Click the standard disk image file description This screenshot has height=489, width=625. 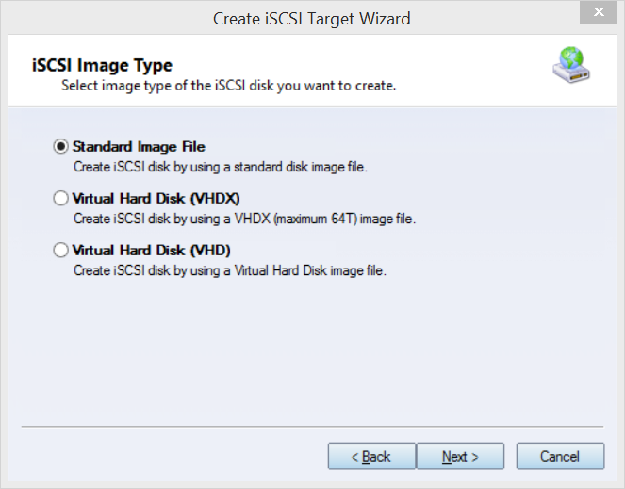[x=221, y=167]
